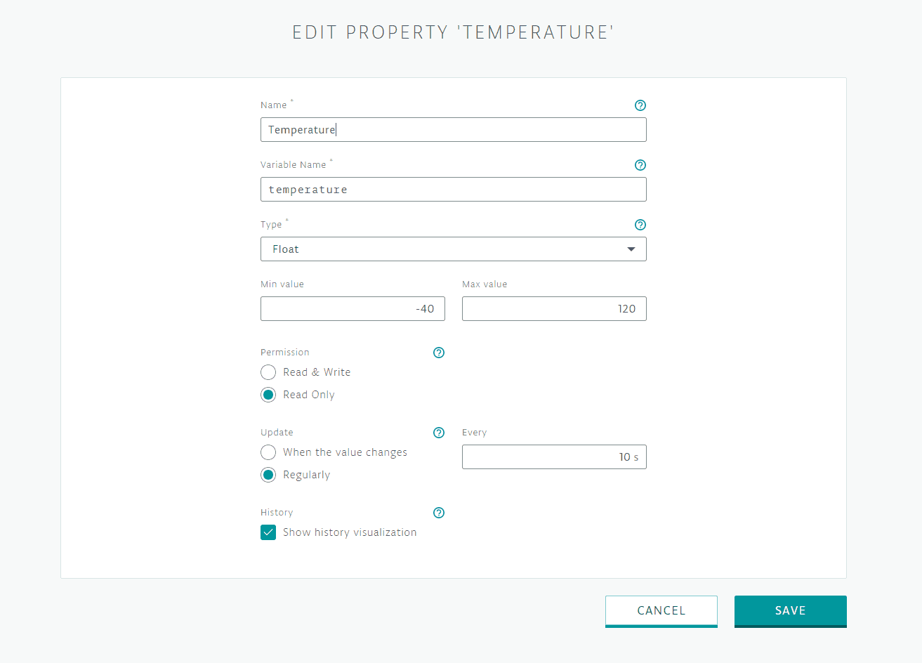The width and height of the screenshot is (922, 663).
Task: Show help for the Update section
Action: (x=439, y=433)
